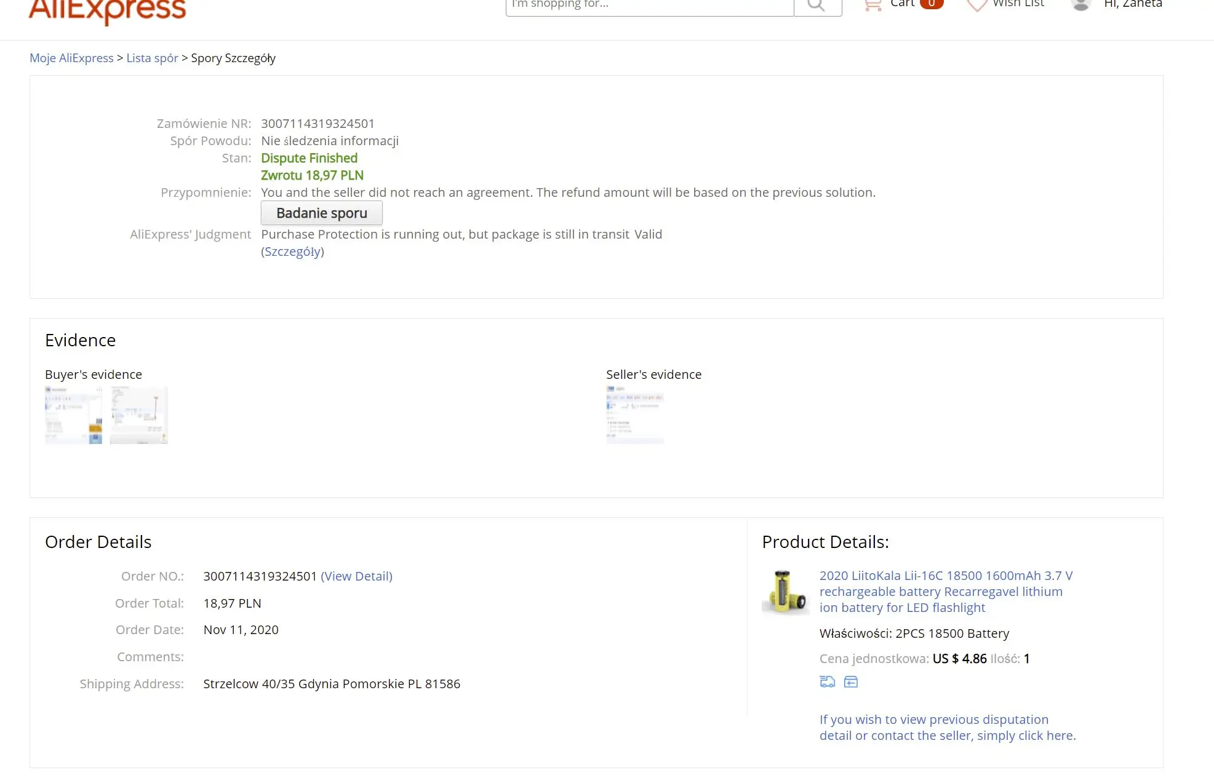
Task: Click the battery product thumbnail
Action: 785,592
